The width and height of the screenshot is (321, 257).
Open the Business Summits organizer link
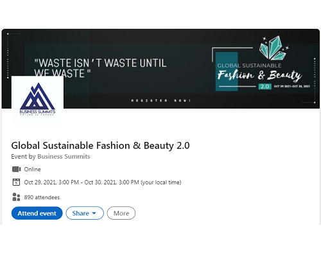point(64,157)
